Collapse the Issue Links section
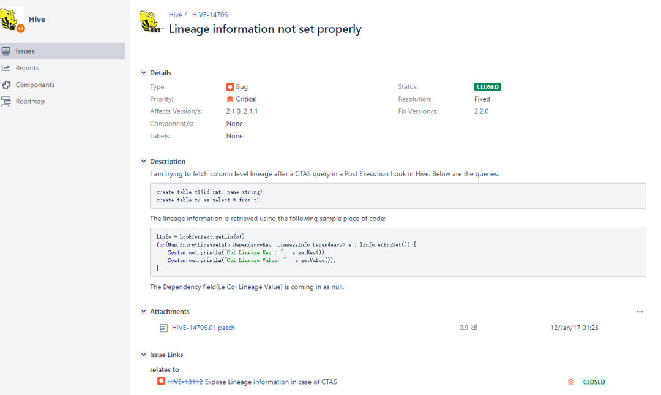Image resolution: width=661 pixels, height=395 pixels. point(144,355)
